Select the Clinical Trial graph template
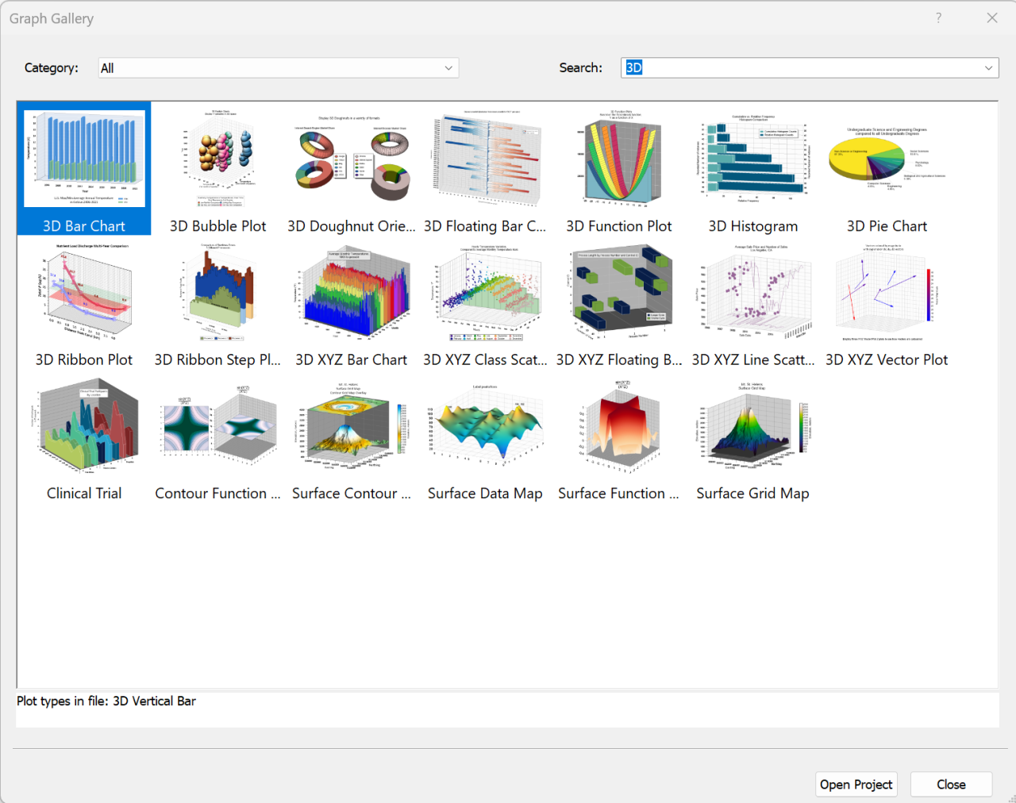Image resolution: width=1016 pixels, height=803 pixels. click(84, 425)
